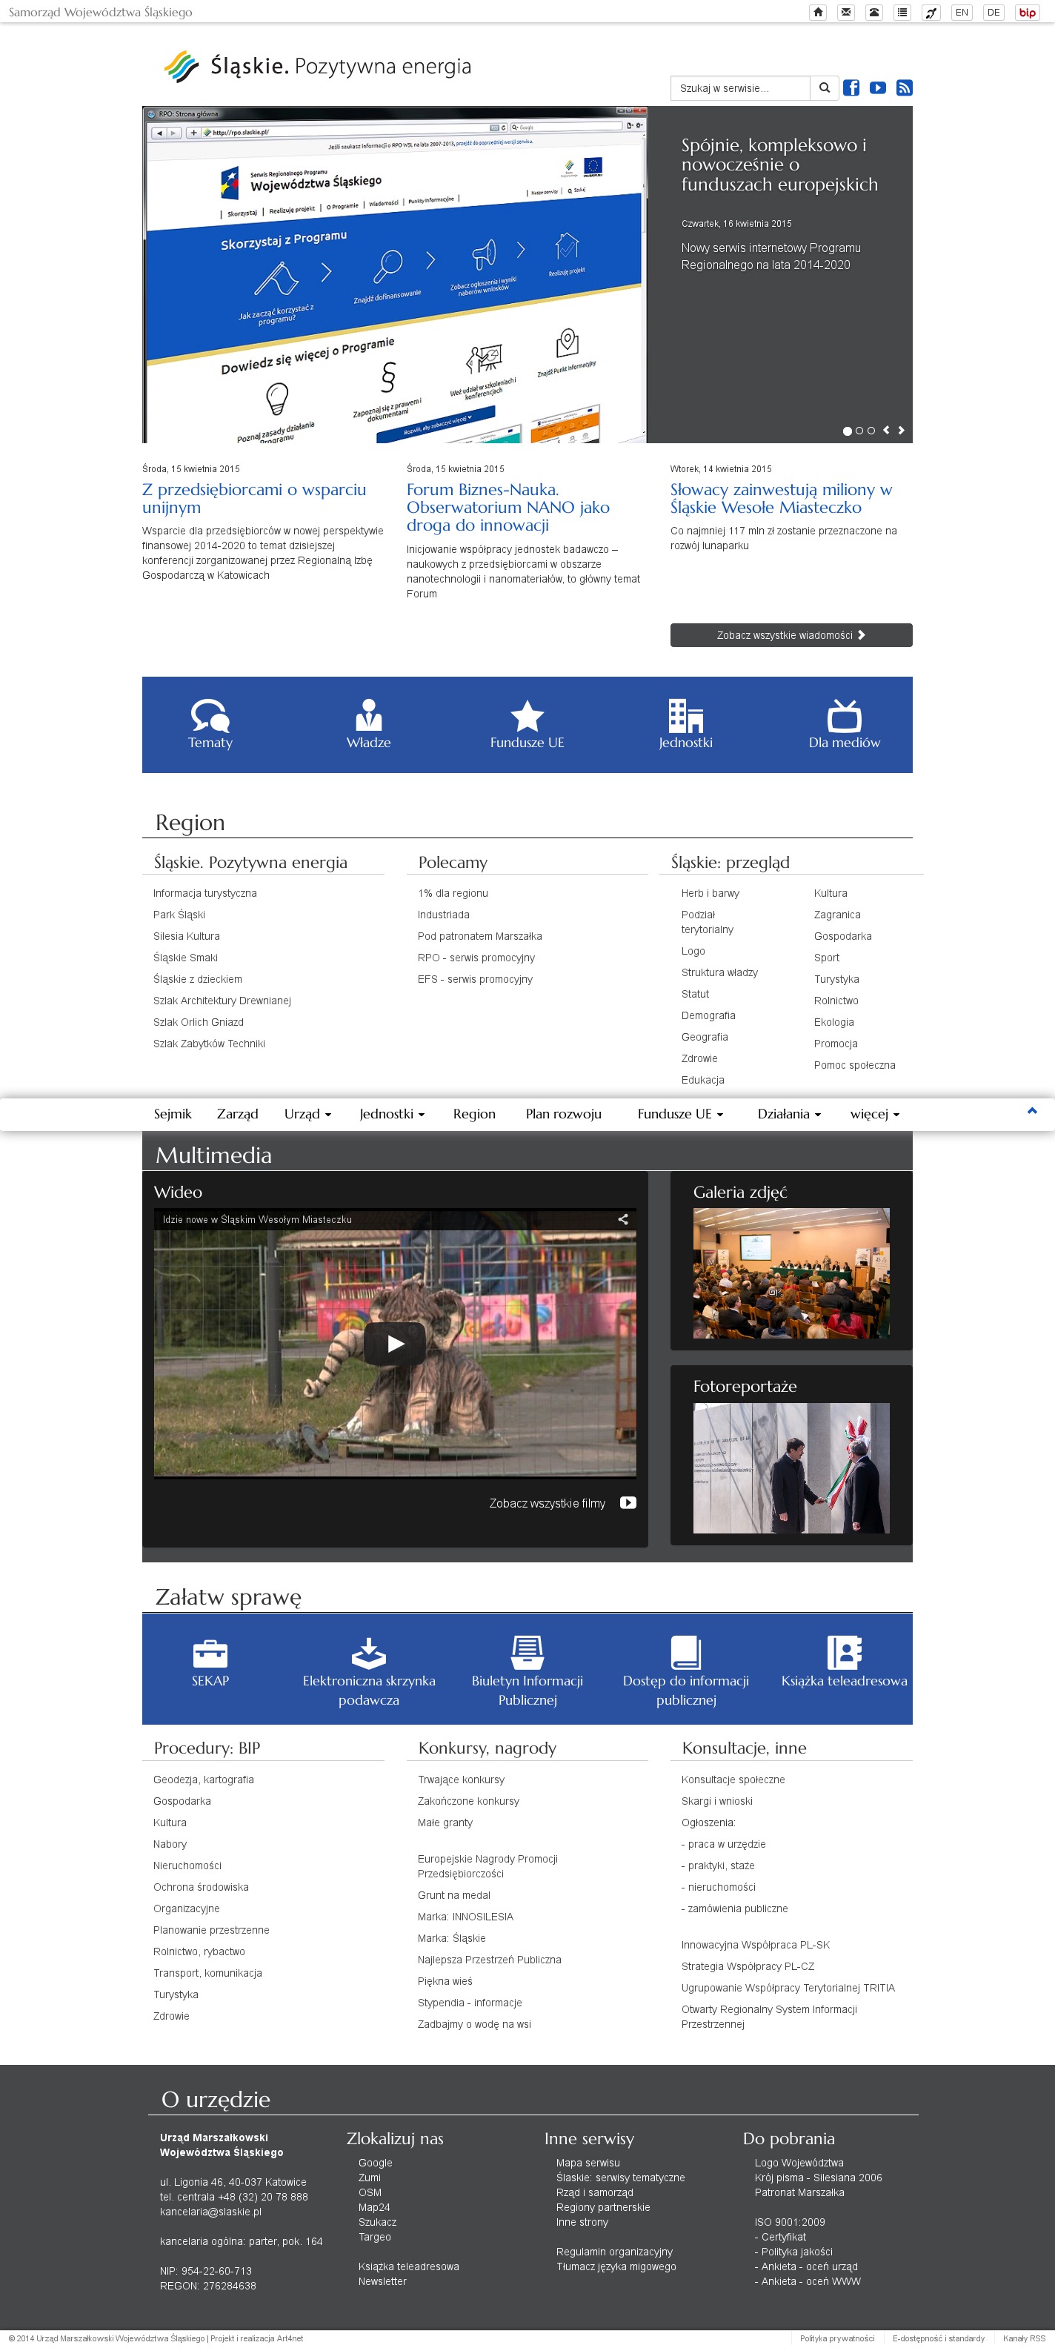Play the Wesołe Miasteczko video

pos(394,1343)
